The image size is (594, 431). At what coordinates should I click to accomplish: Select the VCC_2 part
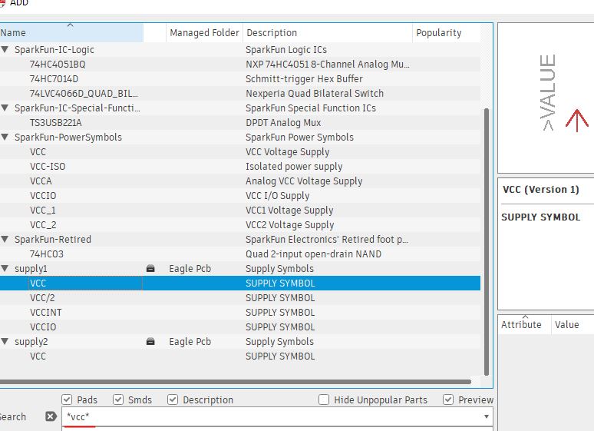click(43, 225)
